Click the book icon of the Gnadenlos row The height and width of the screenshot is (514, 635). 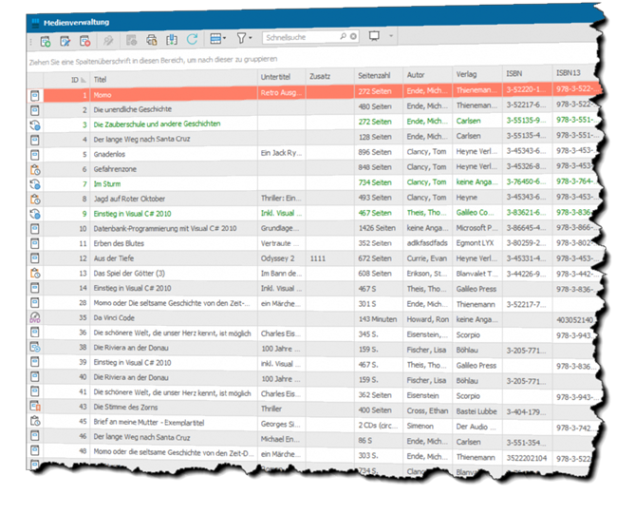coord(35,155)
